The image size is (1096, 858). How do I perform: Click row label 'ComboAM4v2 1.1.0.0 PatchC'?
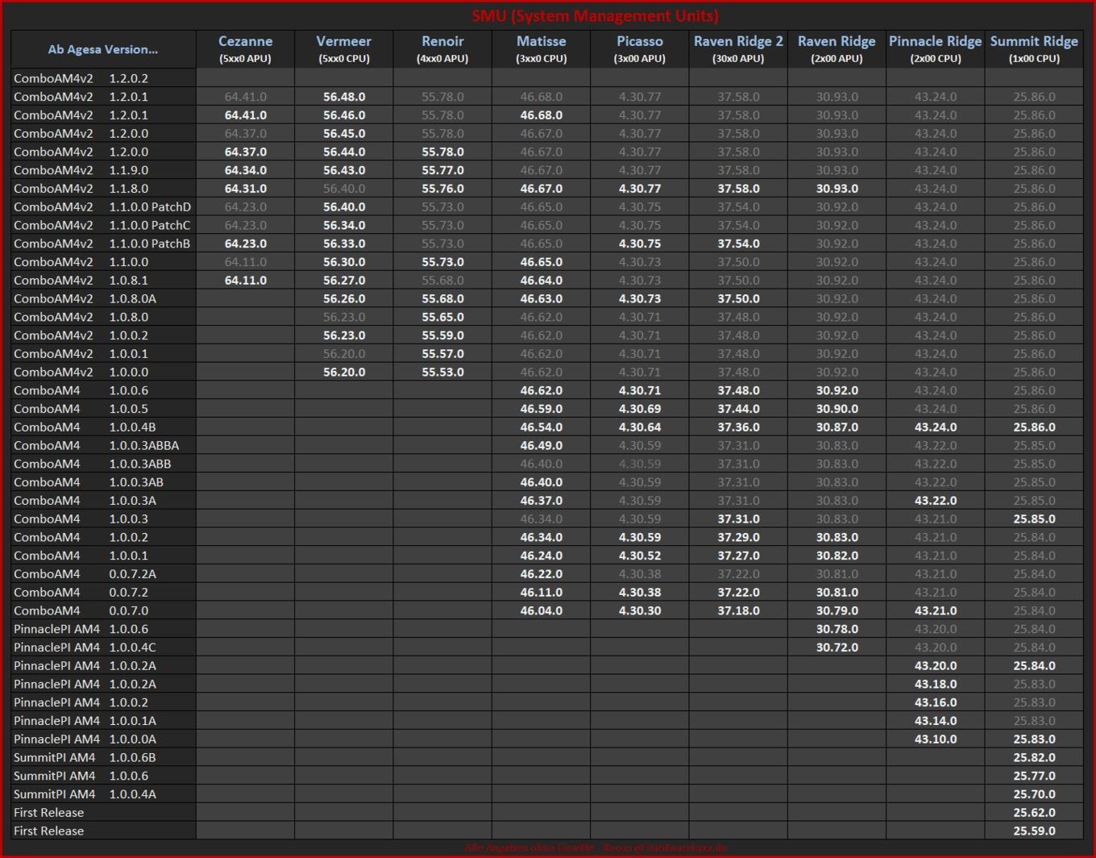[x=102, y=225]
